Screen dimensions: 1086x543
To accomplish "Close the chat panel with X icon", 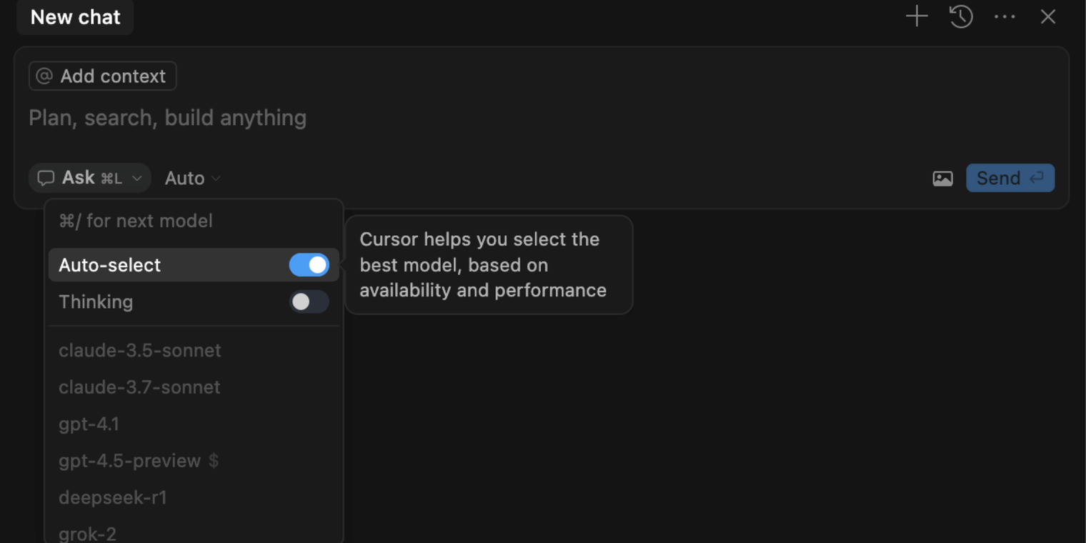I will [1048, 16].
